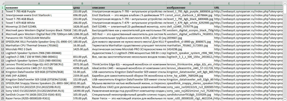Select description cell starting 'Баребон для самостоятельной'
The width and height of the screenshot is (287, 101).
[x=129, y=76]
